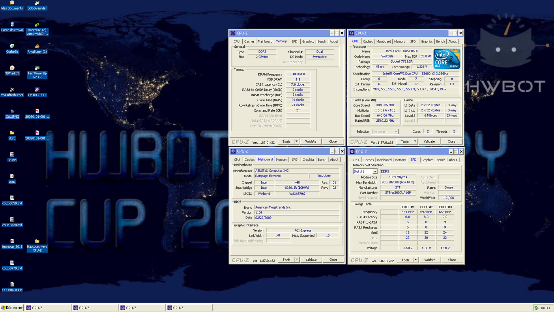Viewport: 554px width, 312px height.
Task: Expand the Socket #1 selection dropdown
Action: coord(396,132)
